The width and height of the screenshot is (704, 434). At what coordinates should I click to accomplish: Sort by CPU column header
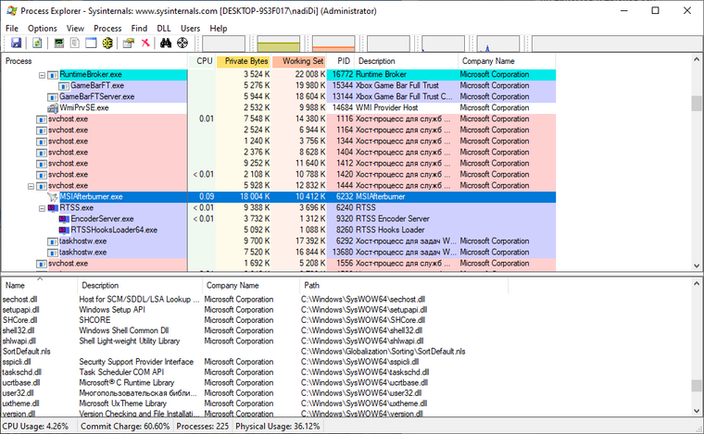tap(202, 61)
